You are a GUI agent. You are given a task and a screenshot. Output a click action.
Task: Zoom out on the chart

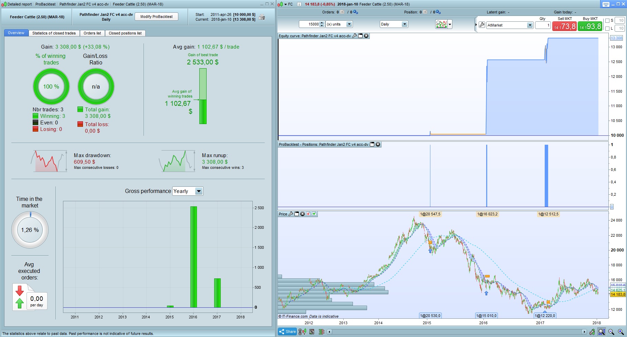(611, 332)
